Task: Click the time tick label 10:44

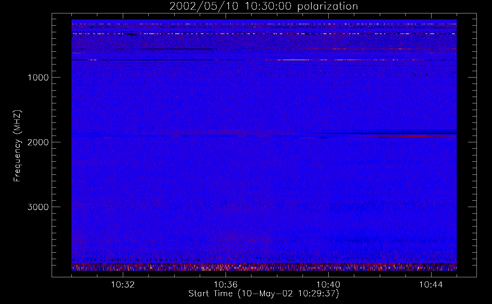Action: [431, 285]
